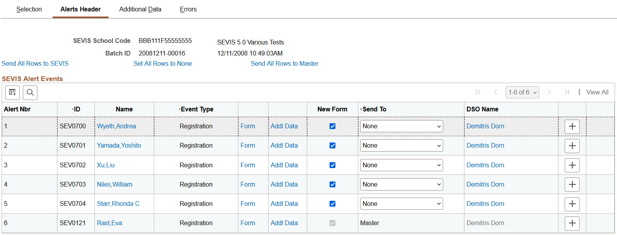Select the Alerts Header tab
The height and width of the screenshot is (235, 617).
click(x=81, y=9)
